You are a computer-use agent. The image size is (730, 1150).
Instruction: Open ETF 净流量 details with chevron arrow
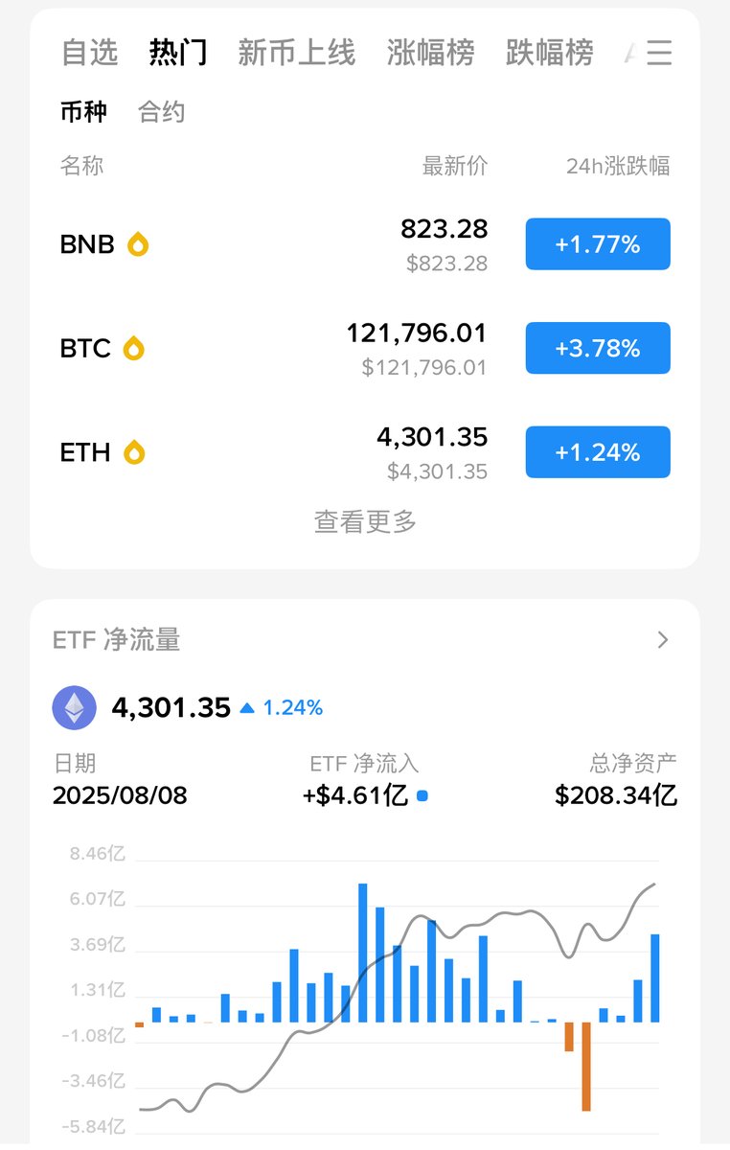663,639
